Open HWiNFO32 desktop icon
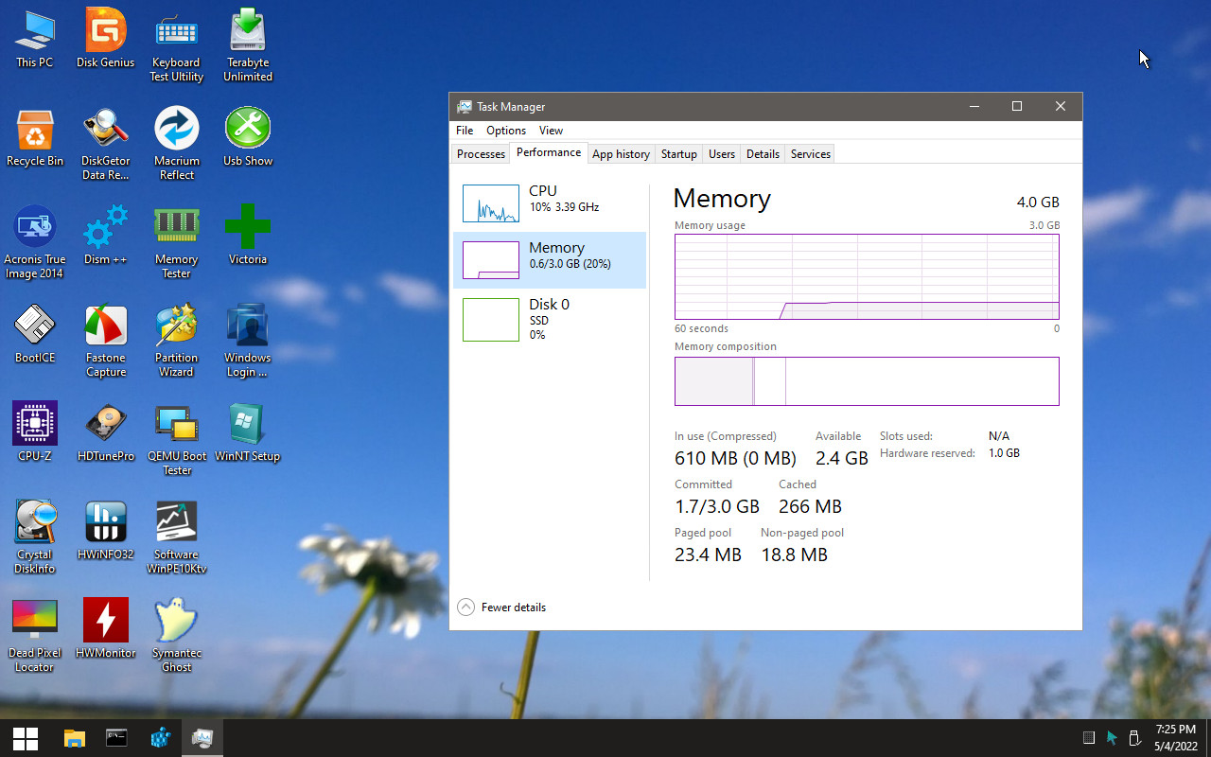Image resolution: width=1211 pixels, height=757 pixels. [x=106, y=530]
